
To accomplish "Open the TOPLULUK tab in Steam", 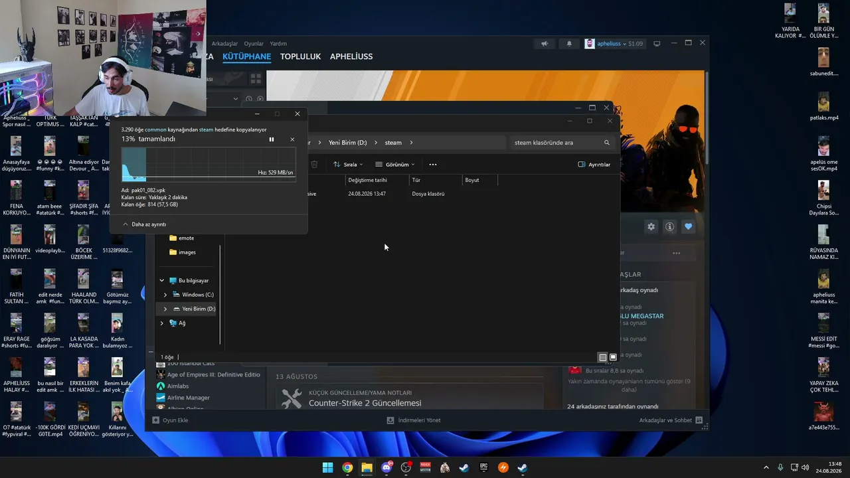I will [x=300, y=56].
